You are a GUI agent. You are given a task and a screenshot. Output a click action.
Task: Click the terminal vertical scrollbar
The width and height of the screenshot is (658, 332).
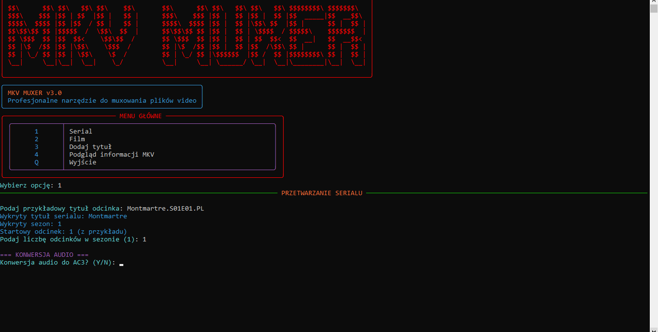tap(654, 166)
